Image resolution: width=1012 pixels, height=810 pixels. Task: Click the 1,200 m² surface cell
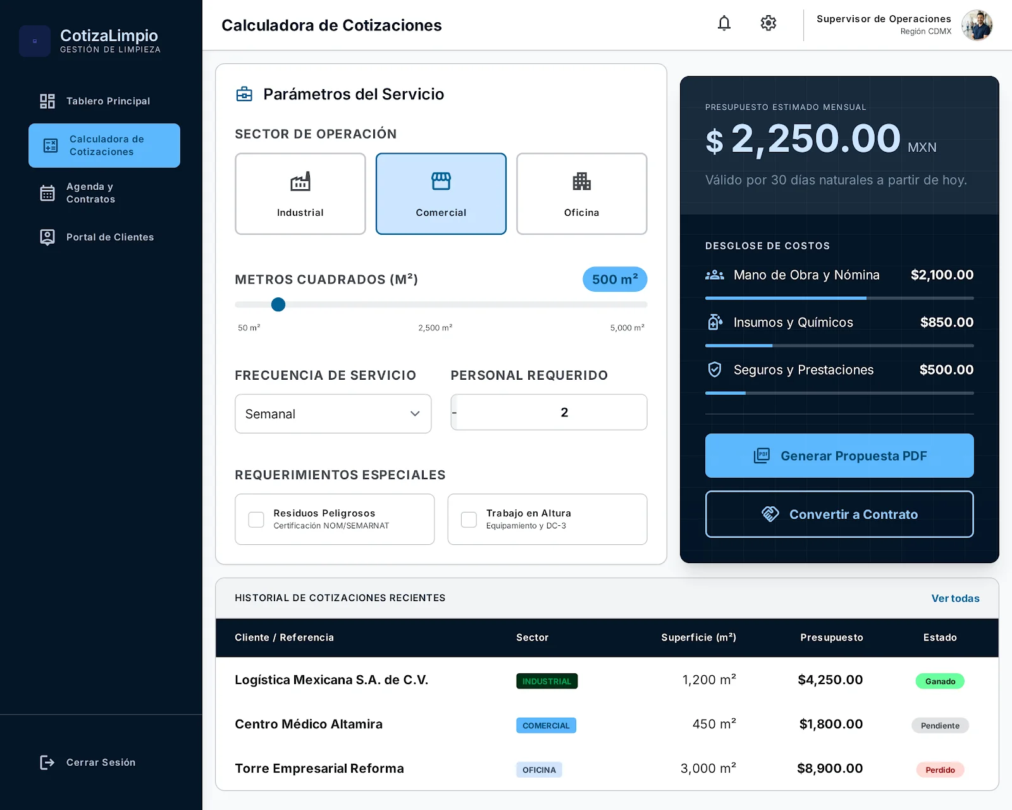[x=709, y=680]
